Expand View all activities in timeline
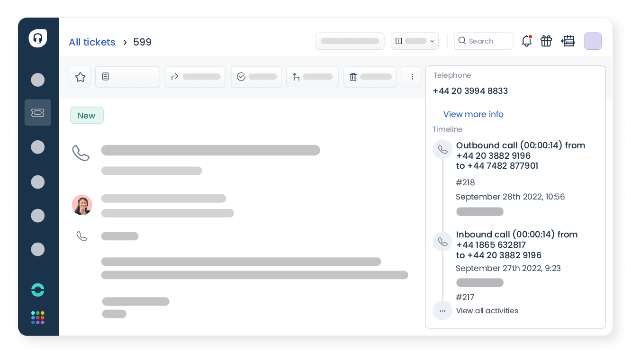This screenshot has width=631, height=354. [x=487, y=311]
